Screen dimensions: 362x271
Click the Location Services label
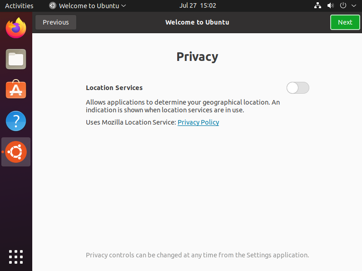114,88
